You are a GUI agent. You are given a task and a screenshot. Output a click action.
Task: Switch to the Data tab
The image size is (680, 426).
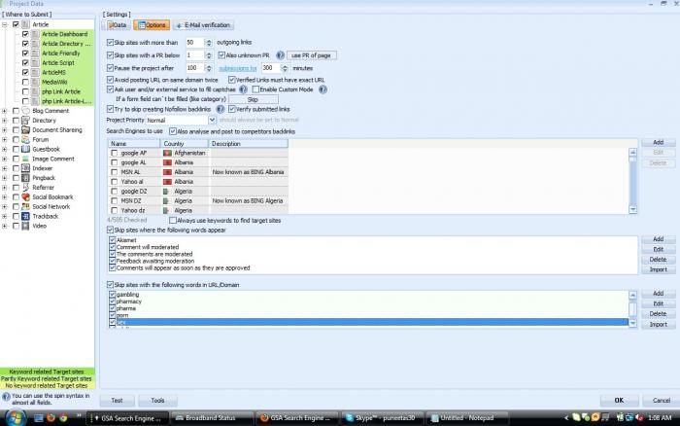[x=118, y=25]
